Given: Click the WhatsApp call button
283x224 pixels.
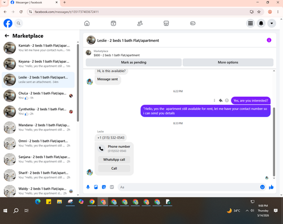Looking at the screenshot, I should 114,160.
